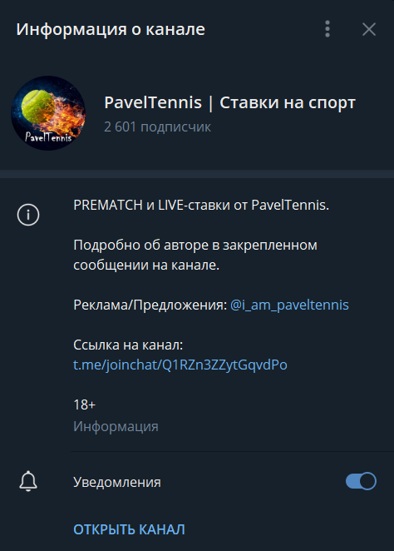
Task: Click the Ссылка на канал label
Action: tap(128, 345)
